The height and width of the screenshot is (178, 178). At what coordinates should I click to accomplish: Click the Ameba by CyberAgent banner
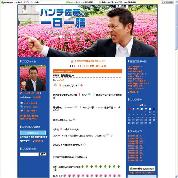[142, 169]
